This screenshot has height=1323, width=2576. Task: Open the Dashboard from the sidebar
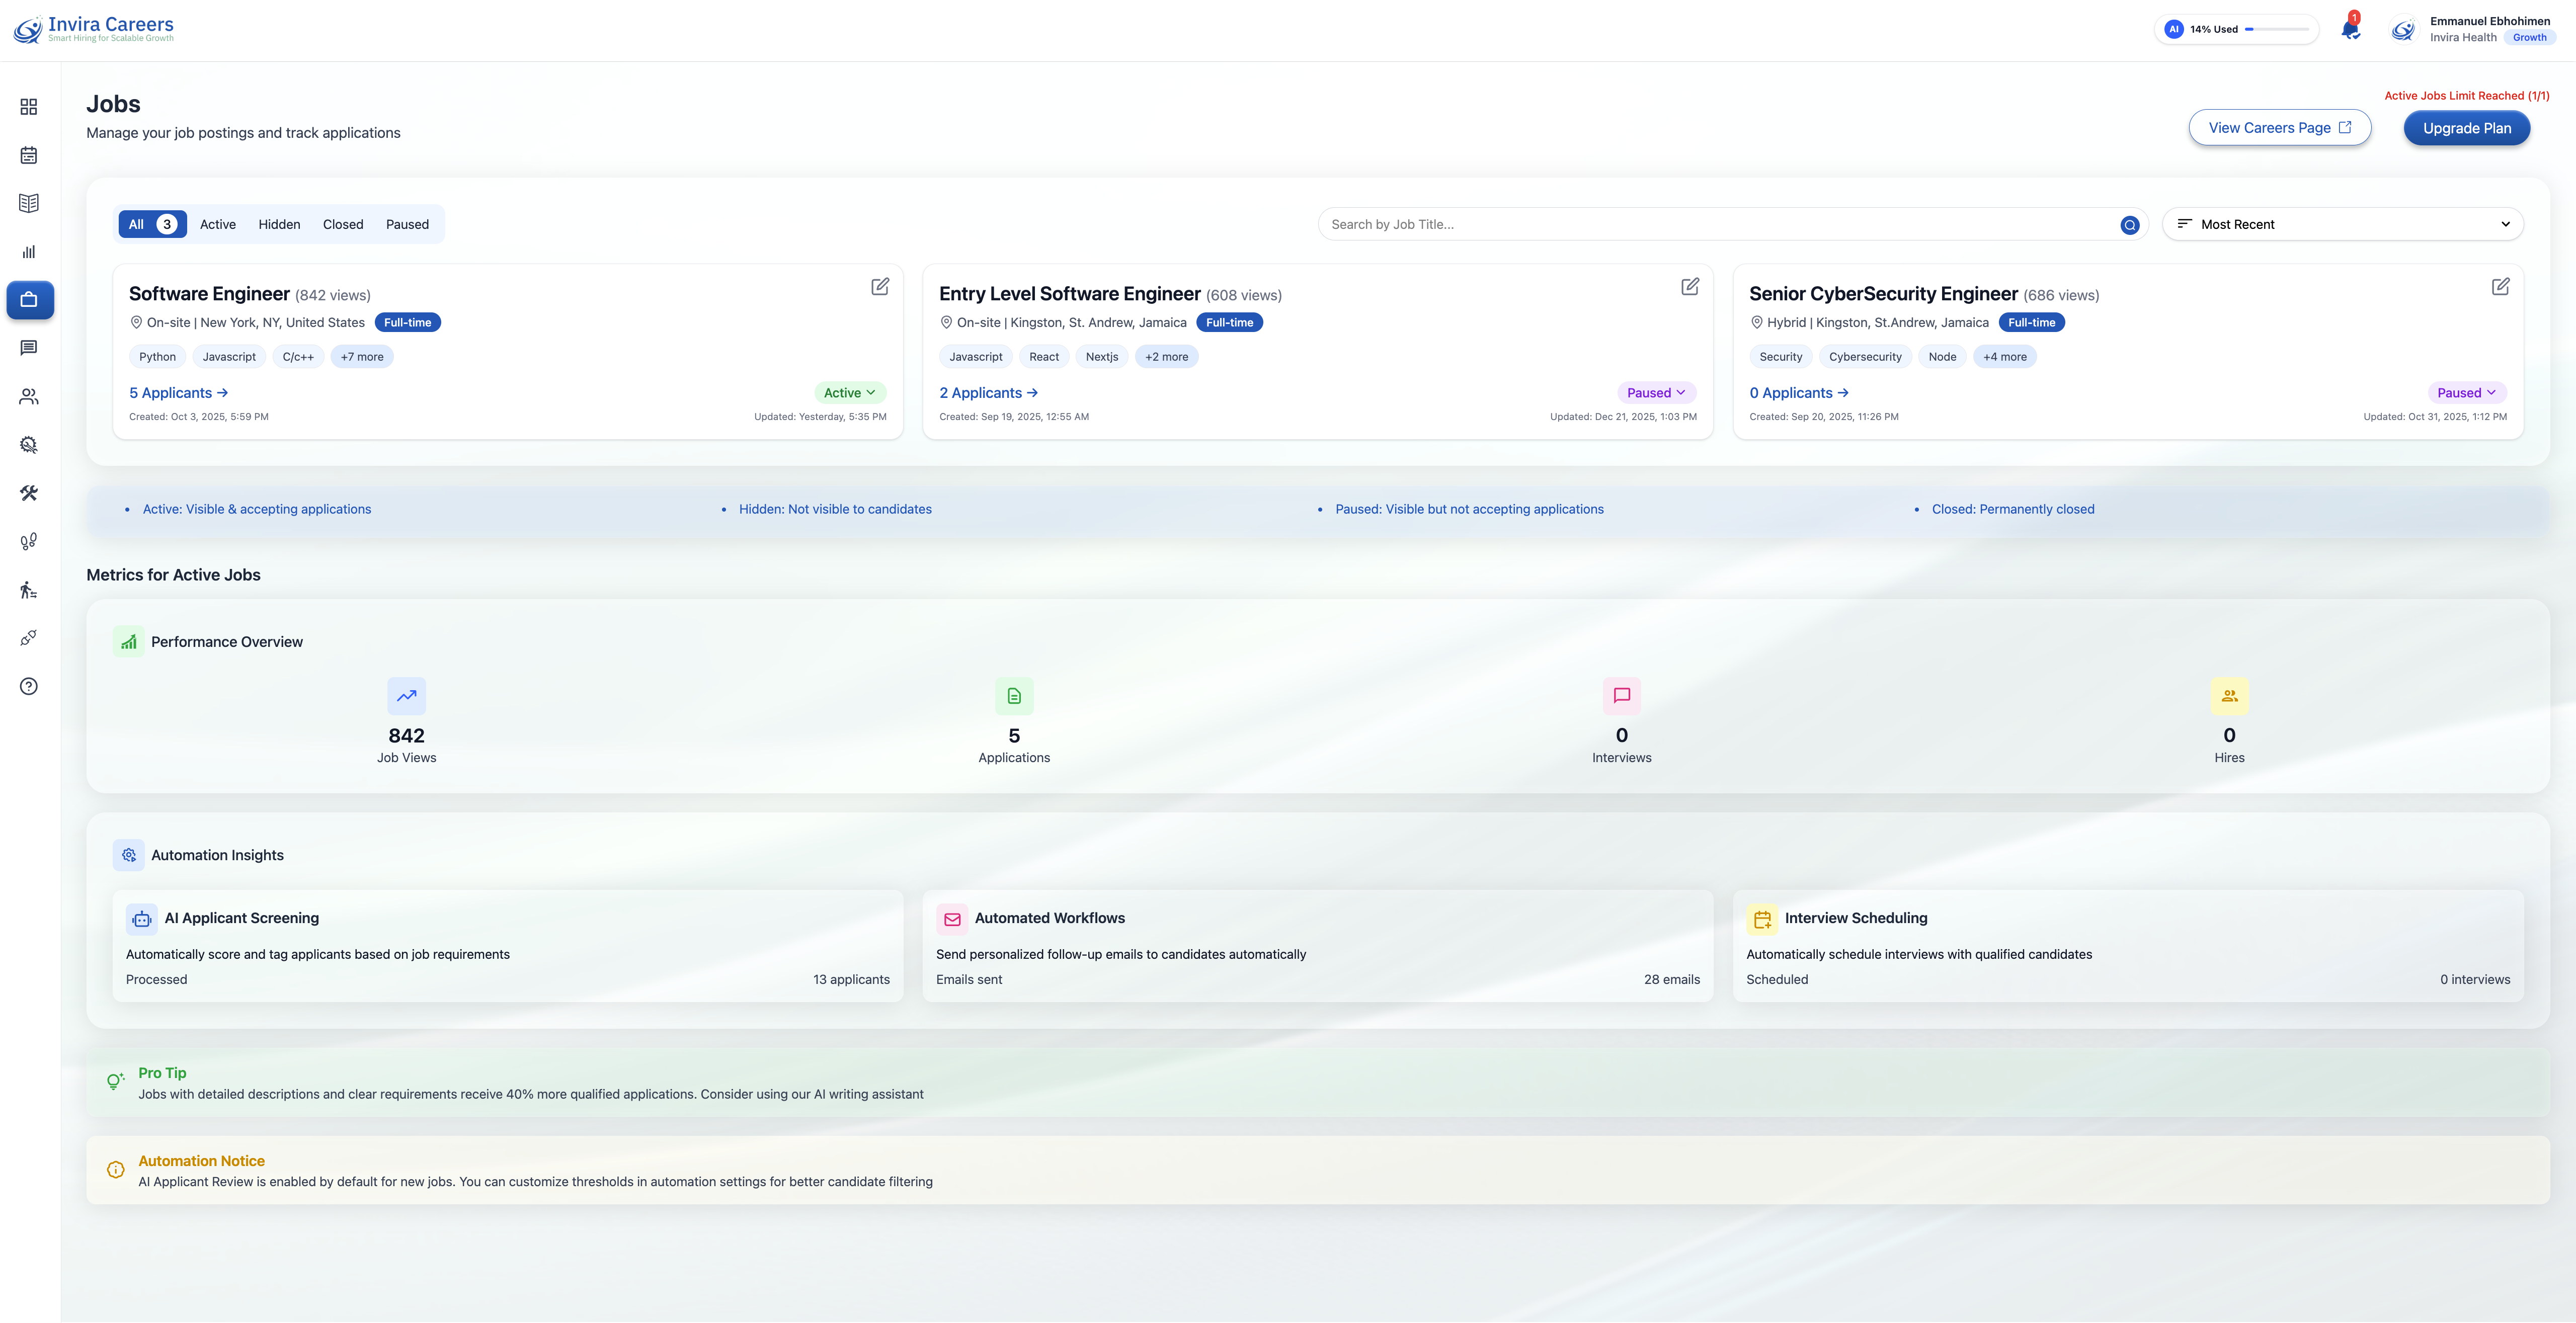[29, 106]
